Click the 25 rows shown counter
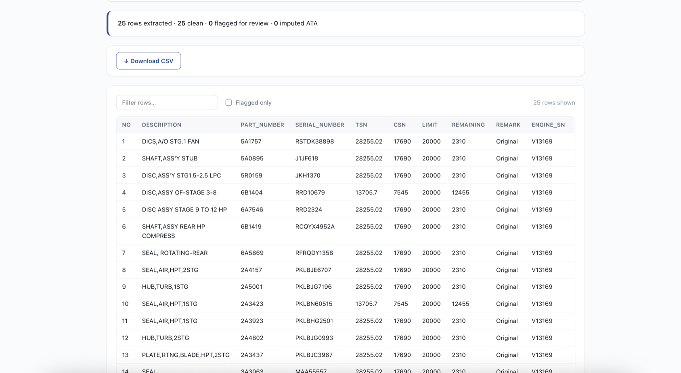681x373 pixels. point(554,102)
